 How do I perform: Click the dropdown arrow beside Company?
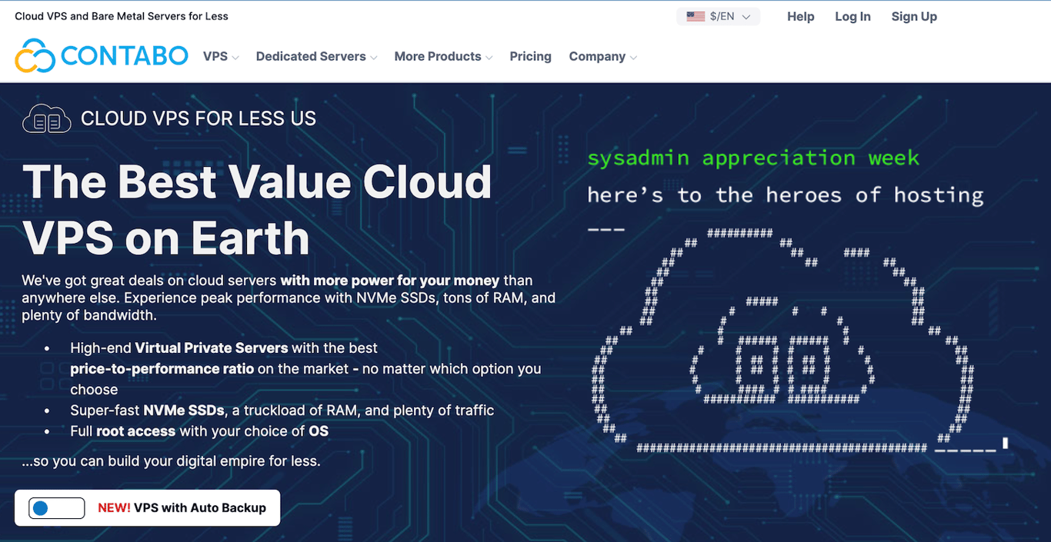tap(634, 57)
